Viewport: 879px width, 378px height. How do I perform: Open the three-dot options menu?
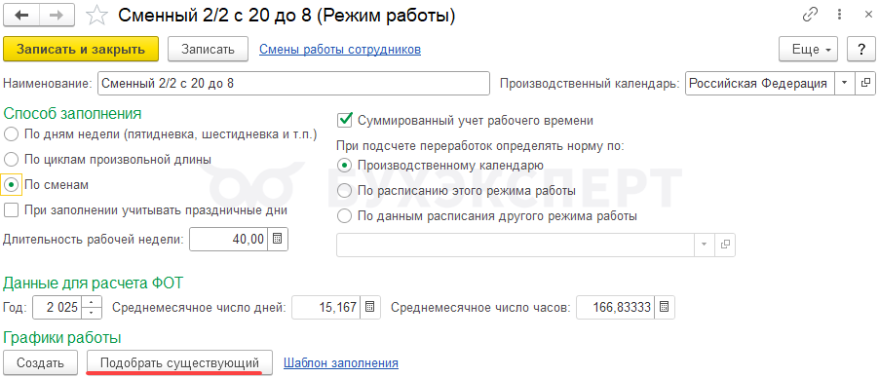click(840, 16)
